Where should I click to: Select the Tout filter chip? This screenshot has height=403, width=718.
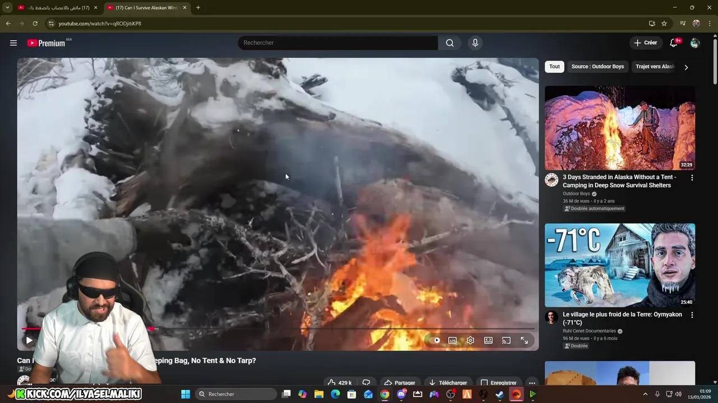click(x=554, y=67)
